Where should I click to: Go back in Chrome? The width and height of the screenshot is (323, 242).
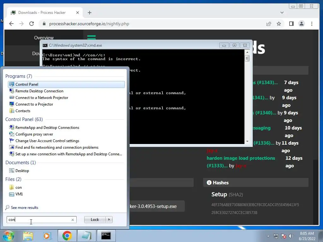coord(11,24)
